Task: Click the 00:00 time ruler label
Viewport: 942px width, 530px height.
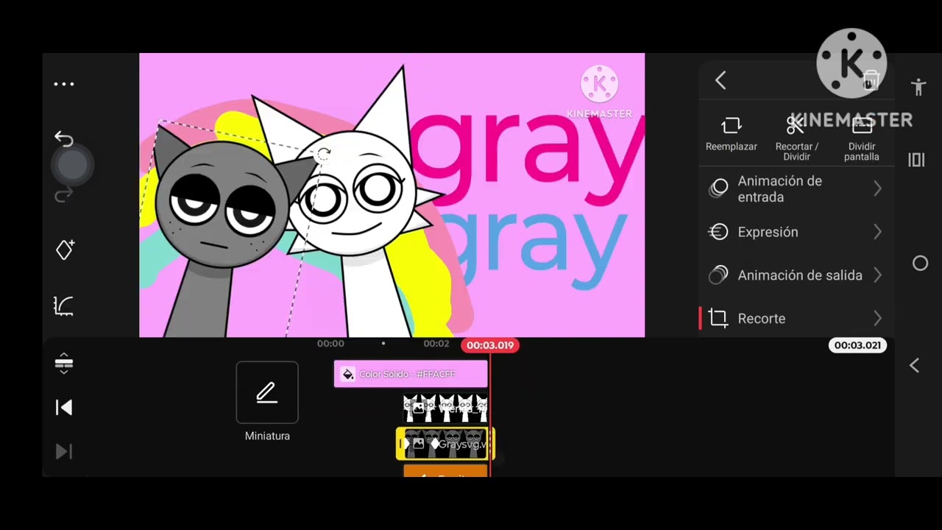Action: pos(330,344)
